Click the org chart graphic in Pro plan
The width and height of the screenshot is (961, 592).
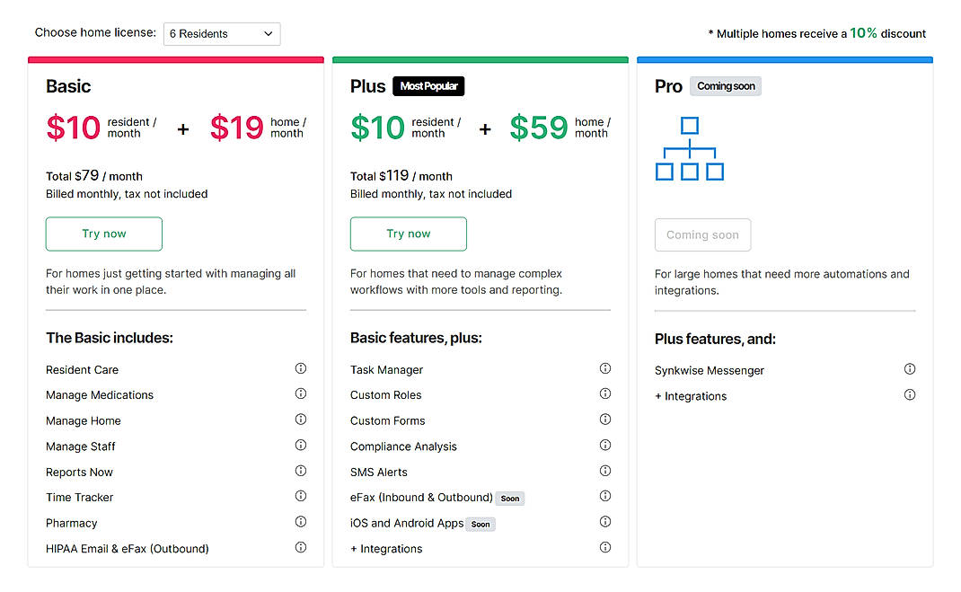pos(690,149)
